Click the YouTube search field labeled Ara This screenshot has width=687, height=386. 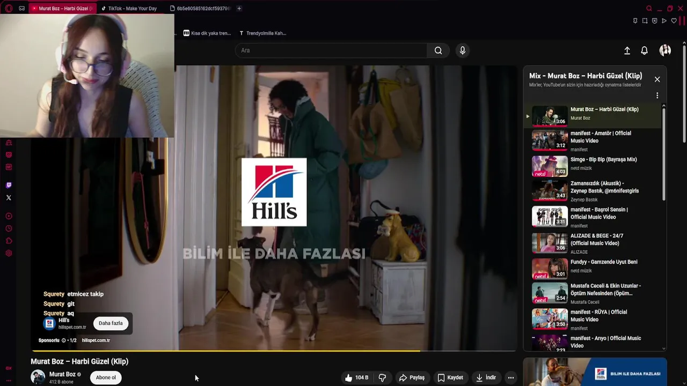coord(331,50)
